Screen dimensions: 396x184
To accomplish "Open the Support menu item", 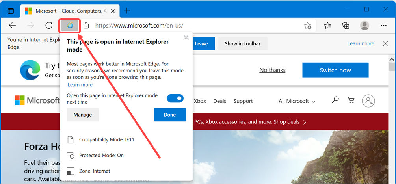I will [243, 101].
